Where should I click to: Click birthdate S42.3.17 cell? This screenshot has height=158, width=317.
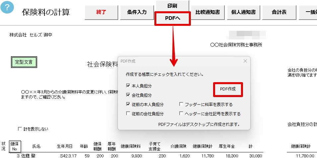pos(68,156)
